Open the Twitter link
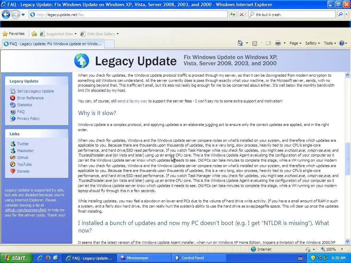The height and width of the screenshot is (263, 351). [x=23, y=144]
